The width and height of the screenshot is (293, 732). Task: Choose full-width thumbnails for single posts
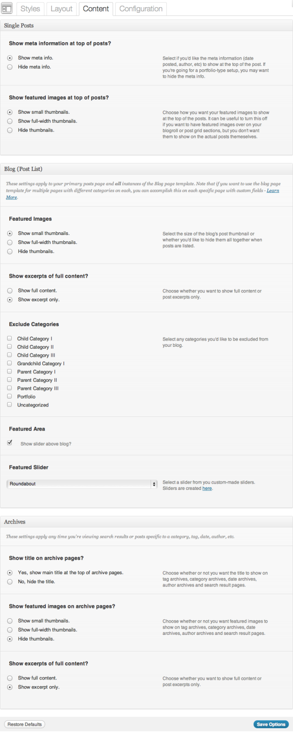tap(10, 121)
